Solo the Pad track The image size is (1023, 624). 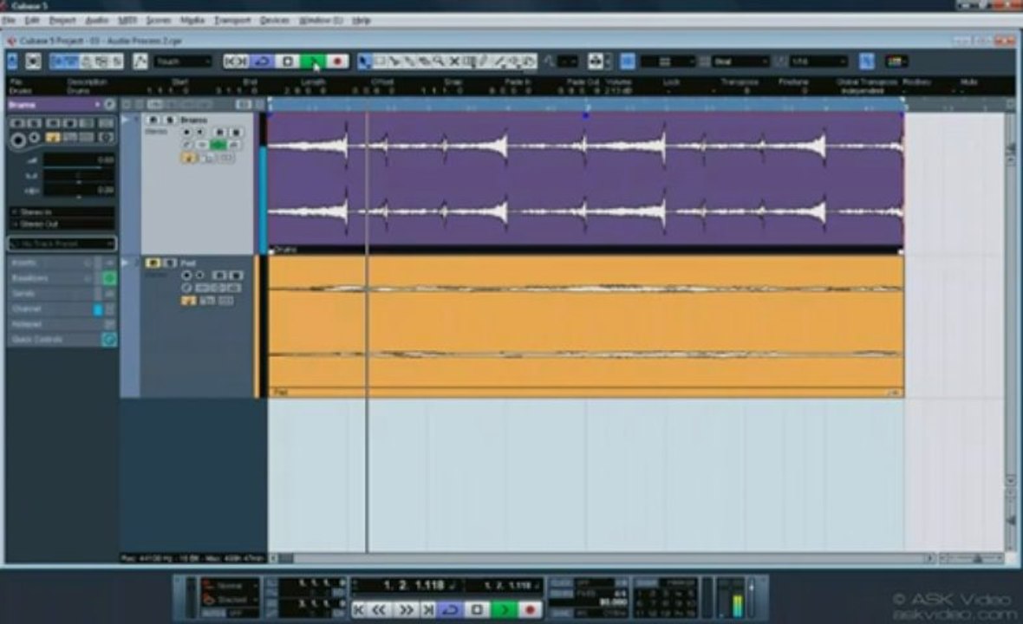[x=169, y=263]
